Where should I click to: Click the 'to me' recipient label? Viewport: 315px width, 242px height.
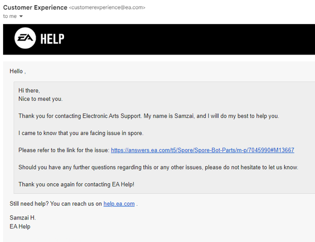coord(10,16)
